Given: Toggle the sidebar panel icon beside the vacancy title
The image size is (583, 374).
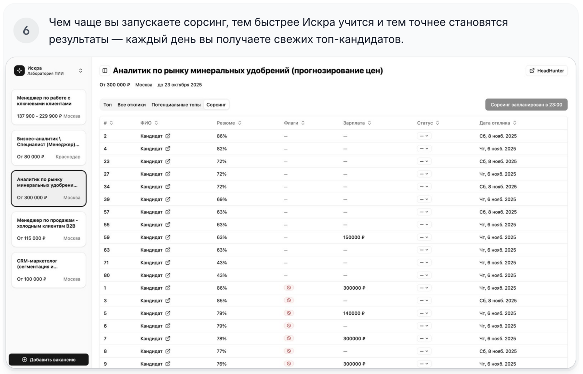Looking at the screenshot, I should point(105,71).
